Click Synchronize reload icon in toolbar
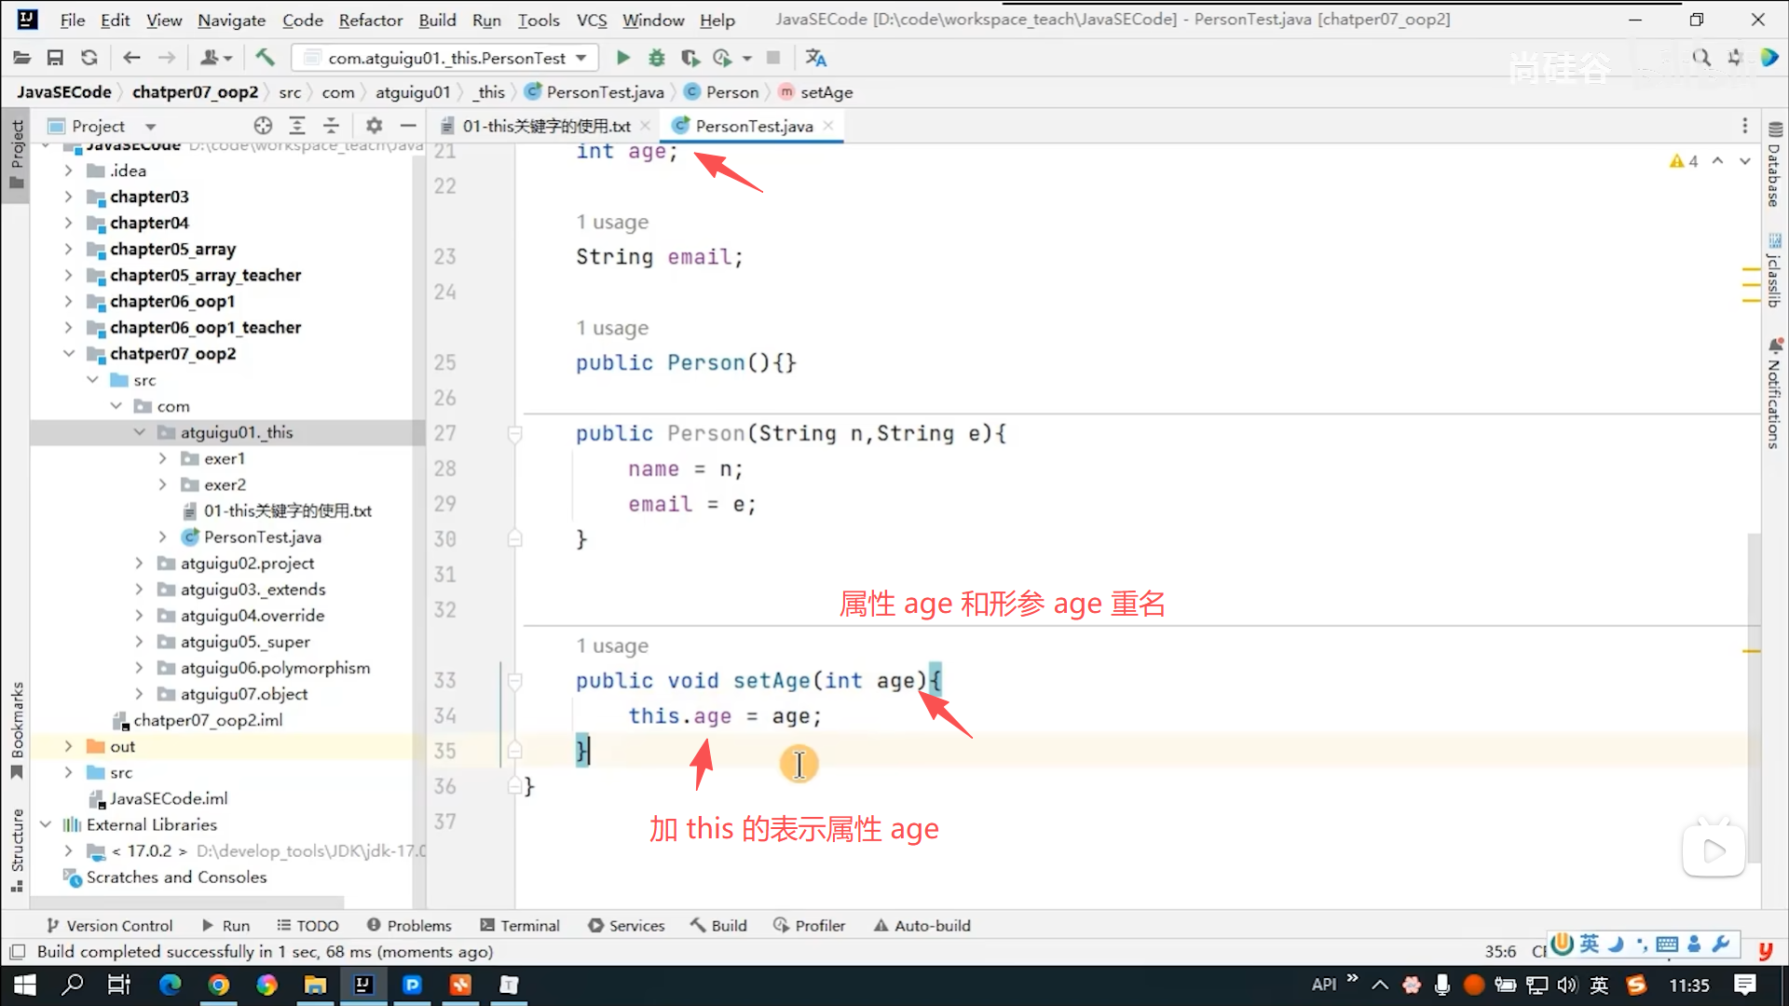 [89, 58]
